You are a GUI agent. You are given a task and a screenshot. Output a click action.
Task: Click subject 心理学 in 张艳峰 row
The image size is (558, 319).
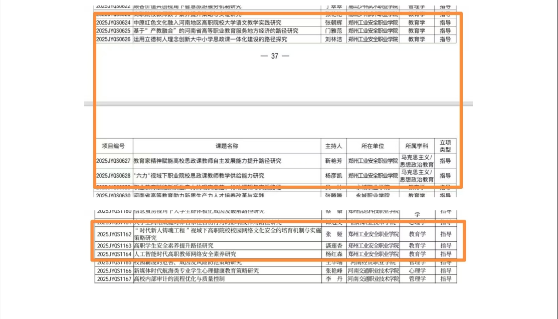(x=417, y=271)
